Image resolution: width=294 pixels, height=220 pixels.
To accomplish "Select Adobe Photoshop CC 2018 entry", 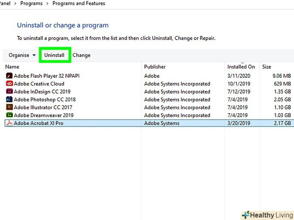I will tap(45, 100).
